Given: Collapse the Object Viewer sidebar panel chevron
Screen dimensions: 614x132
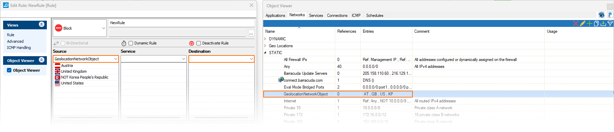Looking at the screenshot, I should click(x=42, y=60).
